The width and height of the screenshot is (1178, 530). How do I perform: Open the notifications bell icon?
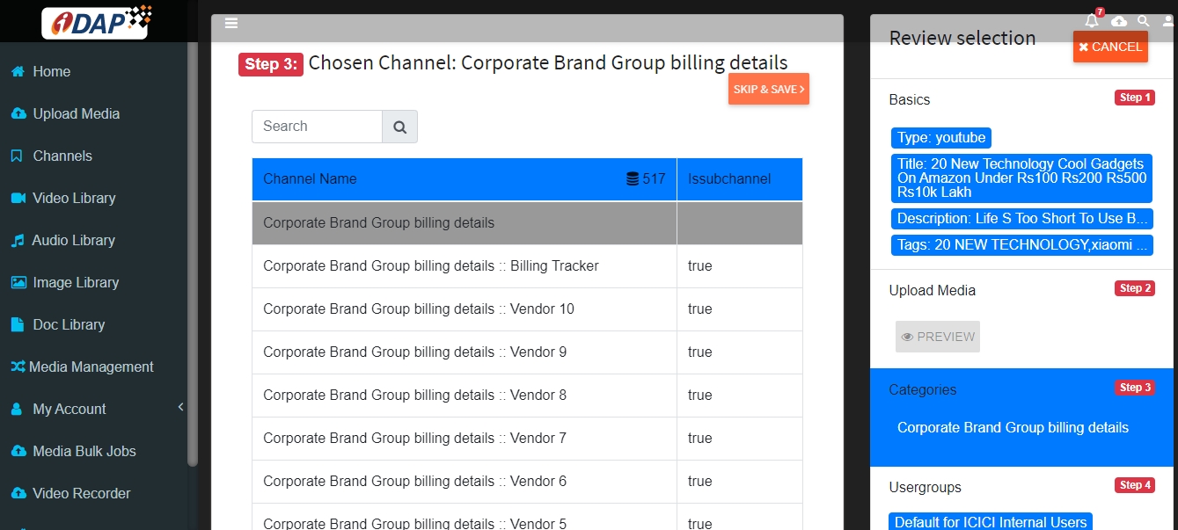click(x=1092, y=21)
